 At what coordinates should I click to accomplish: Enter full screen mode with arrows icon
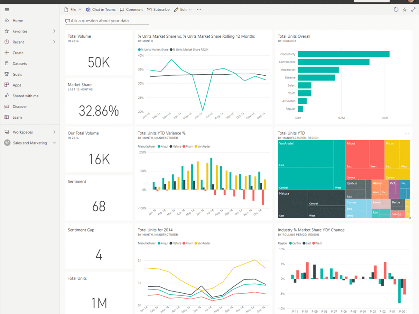click(x=413, y=10)
